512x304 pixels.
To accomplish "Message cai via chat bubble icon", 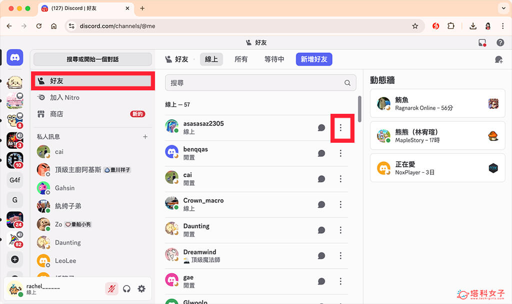I will click(x=321, y=179).
